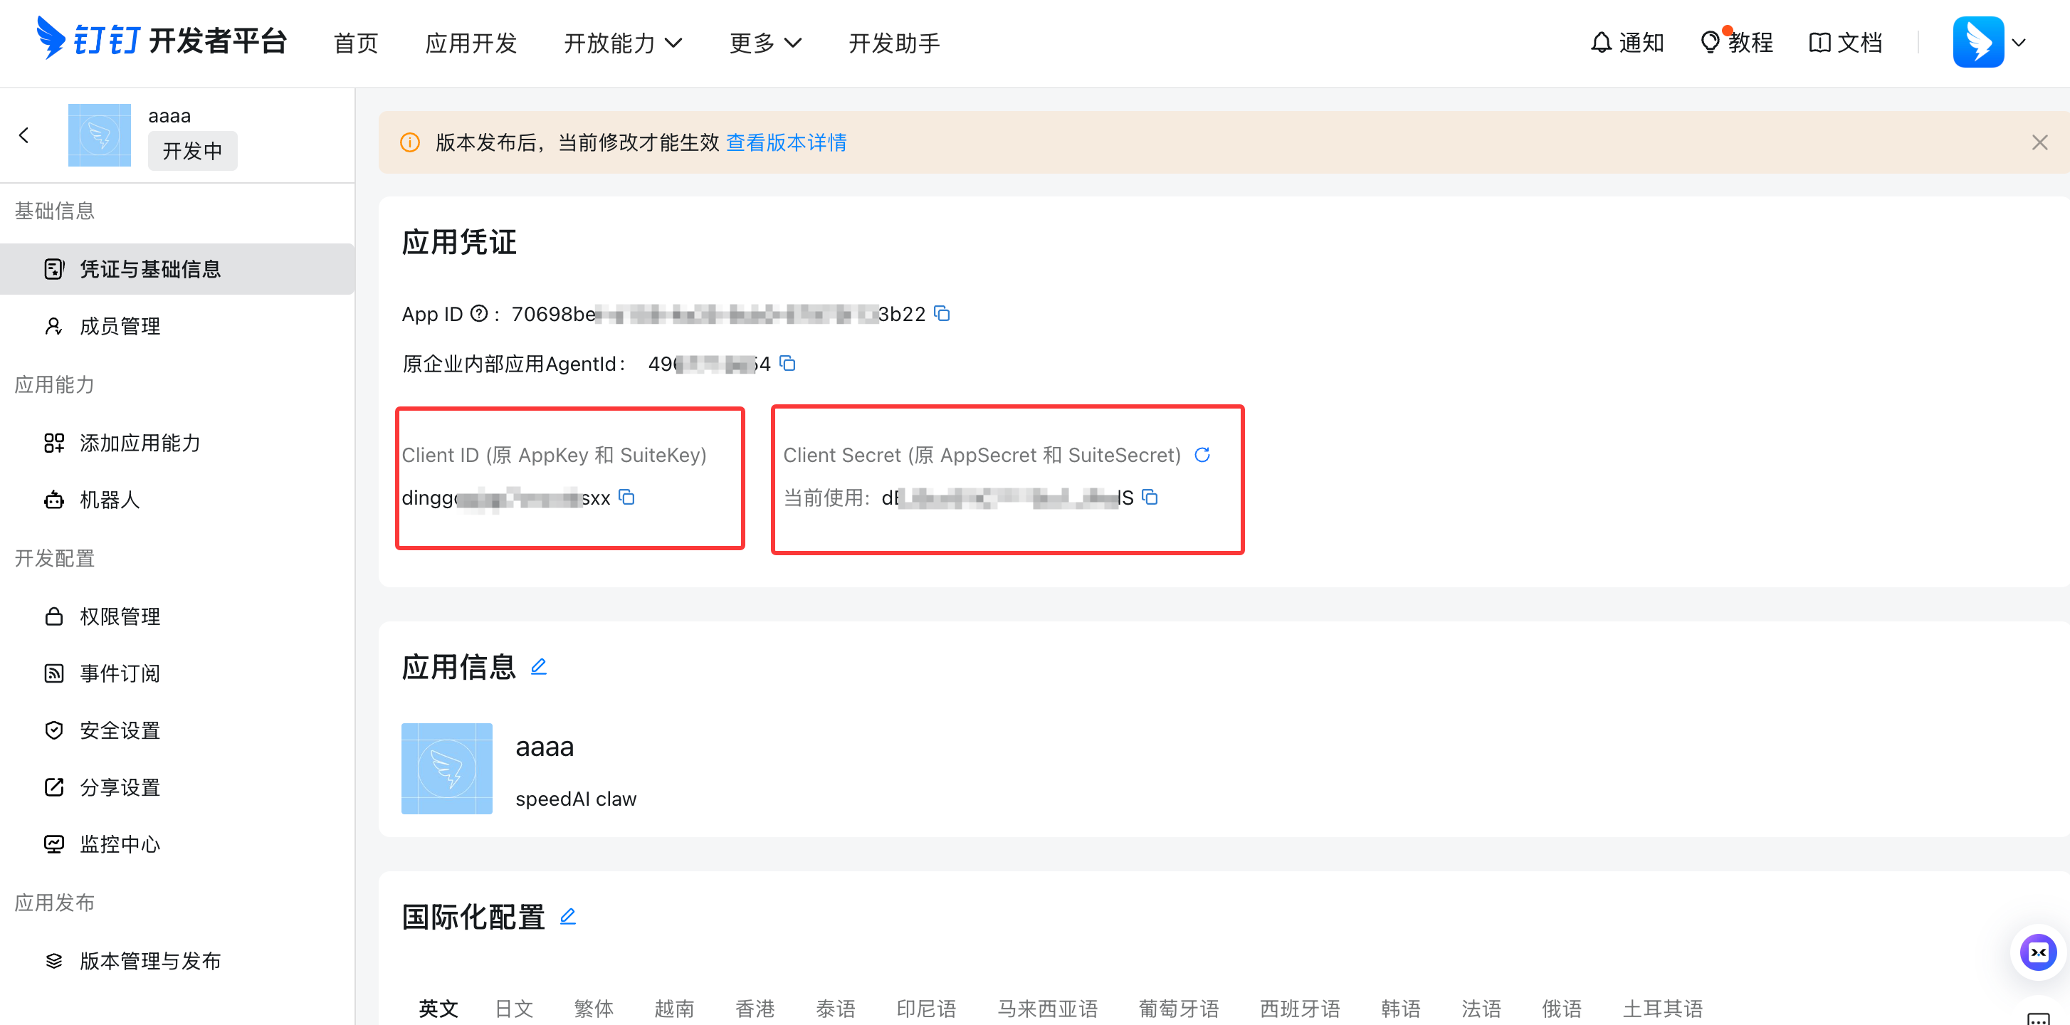Open the floating assistant chat icon
2070x1025 pixels.
[x=2038, y=952]
